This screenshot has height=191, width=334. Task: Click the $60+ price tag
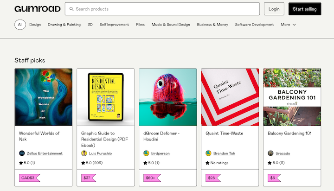click(152, 178)
